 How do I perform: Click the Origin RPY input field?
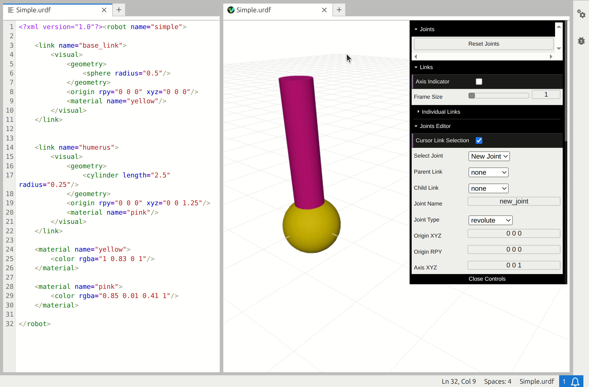pyautogui.click(x=514, y=250)
